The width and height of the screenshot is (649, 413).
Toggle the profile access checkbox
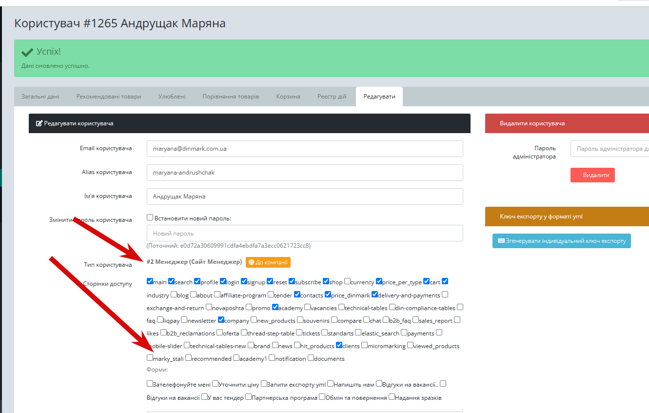(197, 281)
